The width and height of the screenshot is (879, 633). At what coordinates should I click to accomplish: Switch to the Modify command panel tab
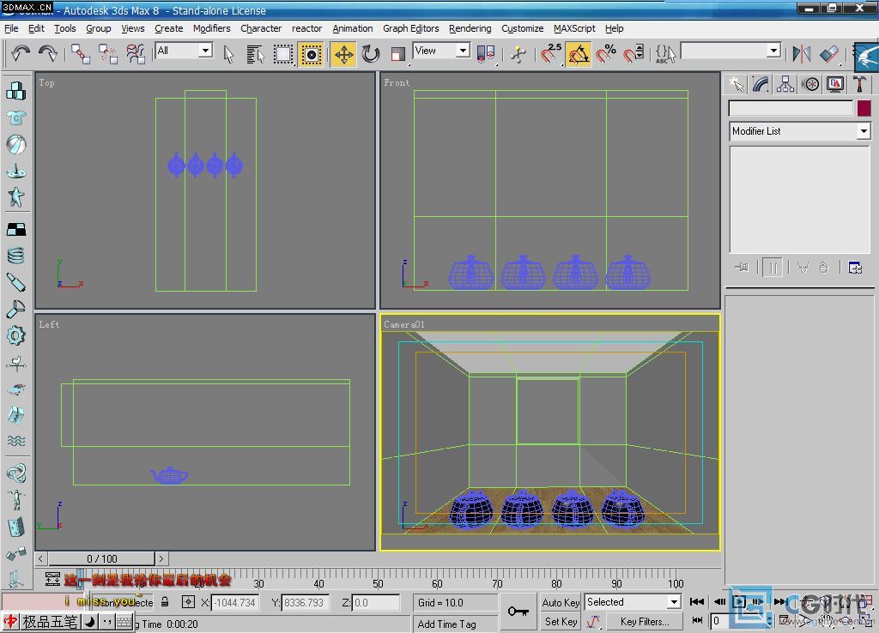pos(761,84)
